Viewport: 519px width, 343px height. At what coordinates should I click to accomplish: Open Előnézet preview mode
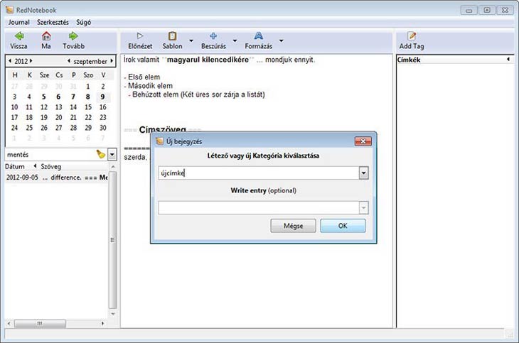click(140, 36)
